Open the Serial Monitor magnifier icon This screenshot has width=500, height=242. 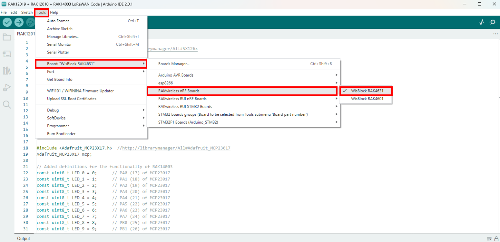pyautogui.click(x=493, y=22)
